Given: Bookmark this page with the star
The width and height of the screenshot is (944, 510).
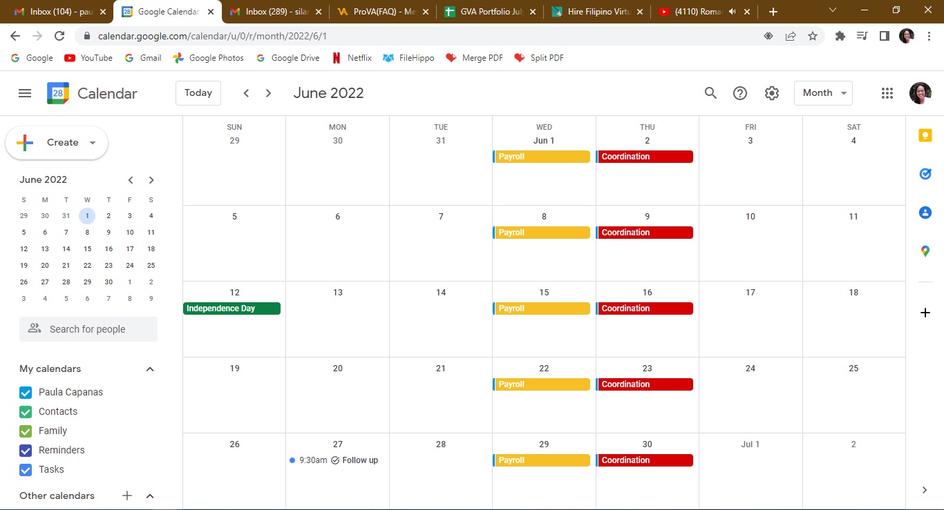Looking at the screenshot, I should click(813, 36).
